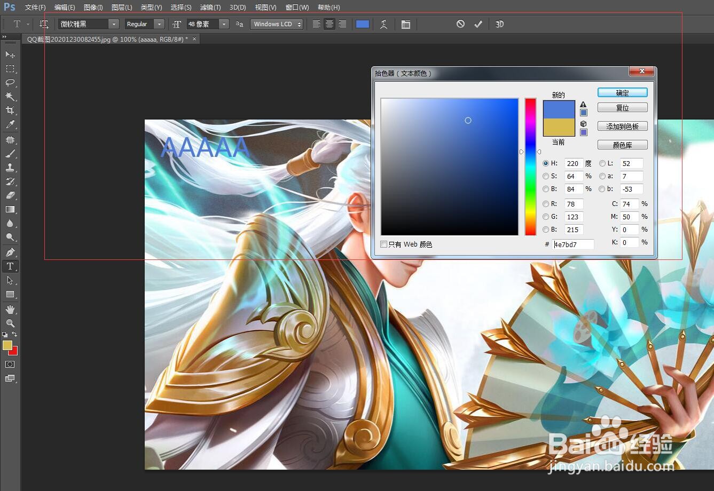This screenshot has height=491, width=714.
Task: Toggle Quick Mask mode
Action: pos(10,365)
